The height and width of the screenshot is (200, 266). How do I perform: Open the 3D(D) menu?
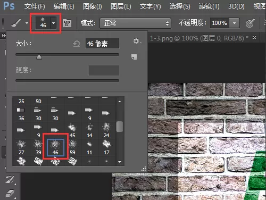tap(236, 6)
